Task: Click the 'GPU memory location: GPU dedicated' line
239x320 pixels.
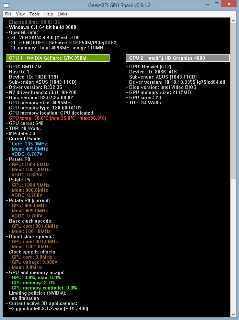Action: (49, 113)
